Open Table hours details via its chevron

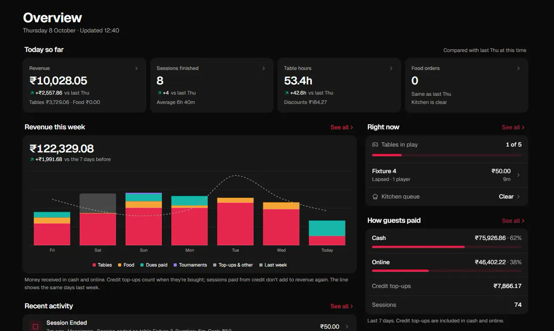391,68
